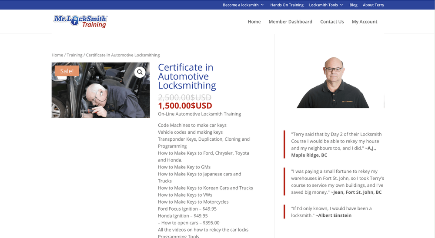Visit the Blog page

(353, 5)
